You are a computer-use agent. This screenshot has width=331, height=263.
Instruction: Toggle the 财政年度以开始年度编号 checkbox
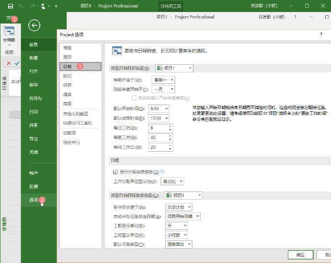click(x=134, y=98)
